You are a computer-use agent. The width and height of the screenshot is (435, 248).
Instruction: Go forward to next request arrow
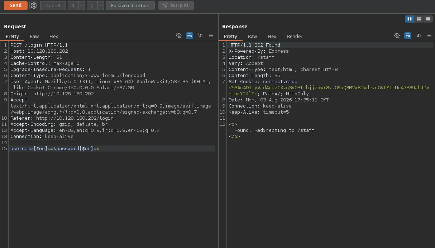(x=92, y=5)
